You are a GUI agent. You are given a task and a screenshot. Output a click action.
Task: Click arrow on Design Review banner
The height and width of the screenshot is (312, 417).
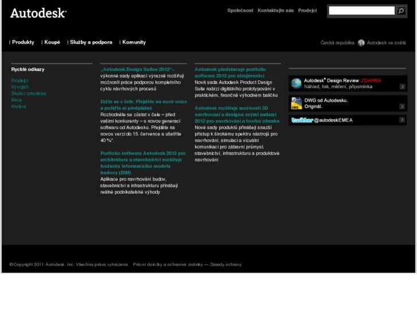402,86
